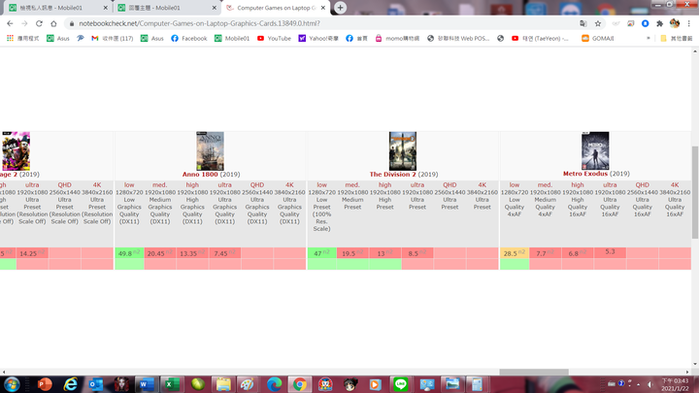Open the apps grid bookmark shortcut
The height and width of the screenshot is (393, 699).
[10, 38]
